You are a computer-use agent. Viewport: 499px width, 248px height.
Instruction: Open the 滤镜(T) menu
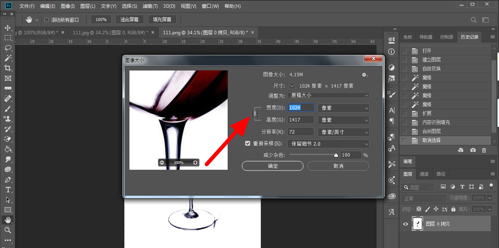pos(150,6)
